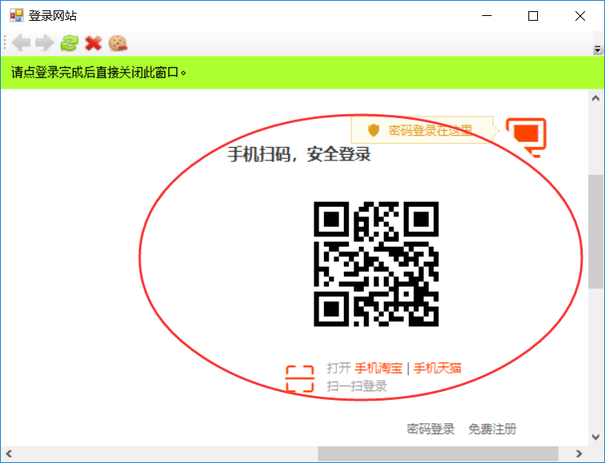Refresh the page with the green arrows icon
Screen dimensions: 605x463
pos(69,43)
